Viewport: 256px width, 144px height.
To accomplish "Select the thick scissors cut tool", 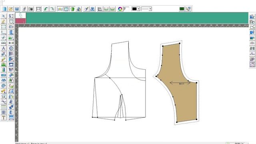I will (x=4, y=54).
